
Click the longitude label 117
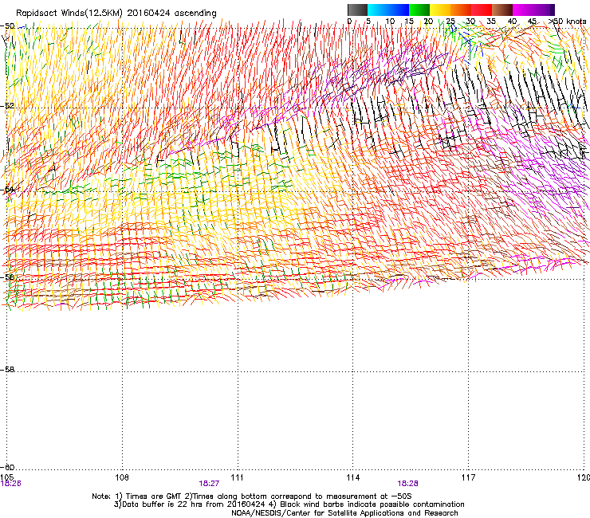click(x=469, y=477)
